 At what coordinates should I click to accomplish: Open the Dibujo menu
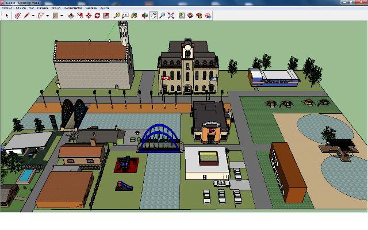tap(56, 8)
